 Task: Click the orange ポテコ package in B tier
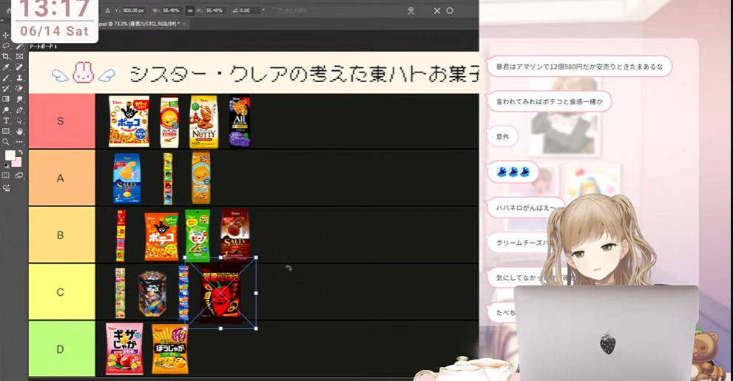(161, 237)
